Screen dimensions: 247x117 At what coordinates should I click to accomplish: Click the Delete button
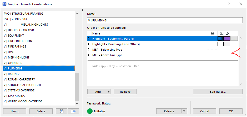click(41, 111)
